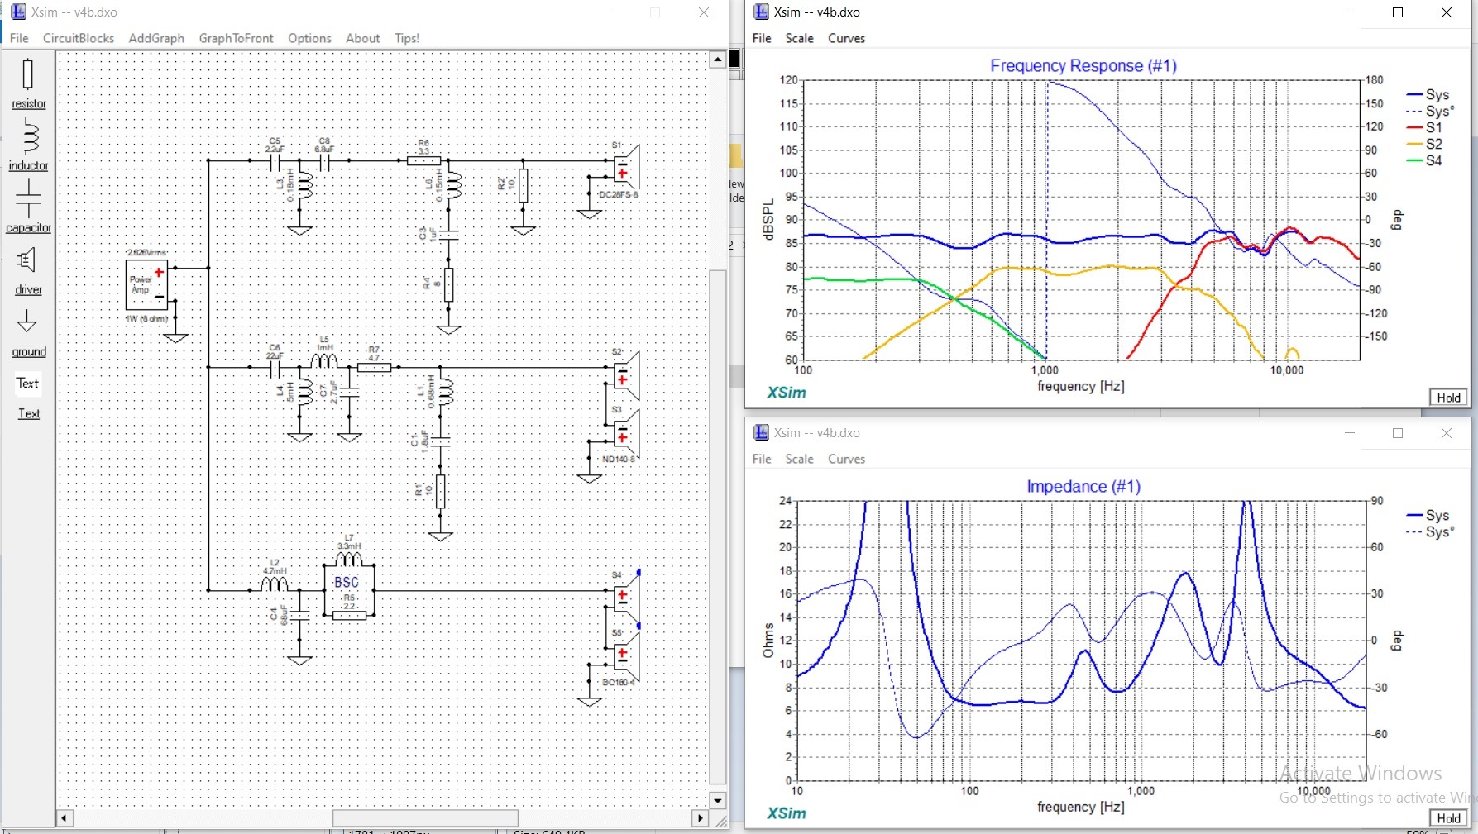Select capacitor C6 22uF in the schematic
Viewport: 1478px width, 834px height.
point(275,367)
